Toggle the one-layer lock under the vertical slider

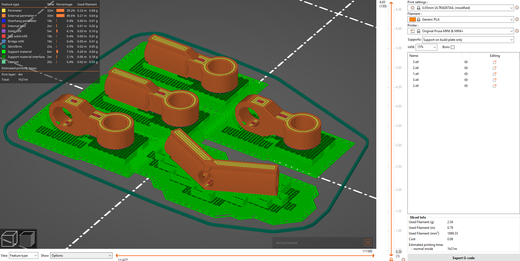pos(391,259)
